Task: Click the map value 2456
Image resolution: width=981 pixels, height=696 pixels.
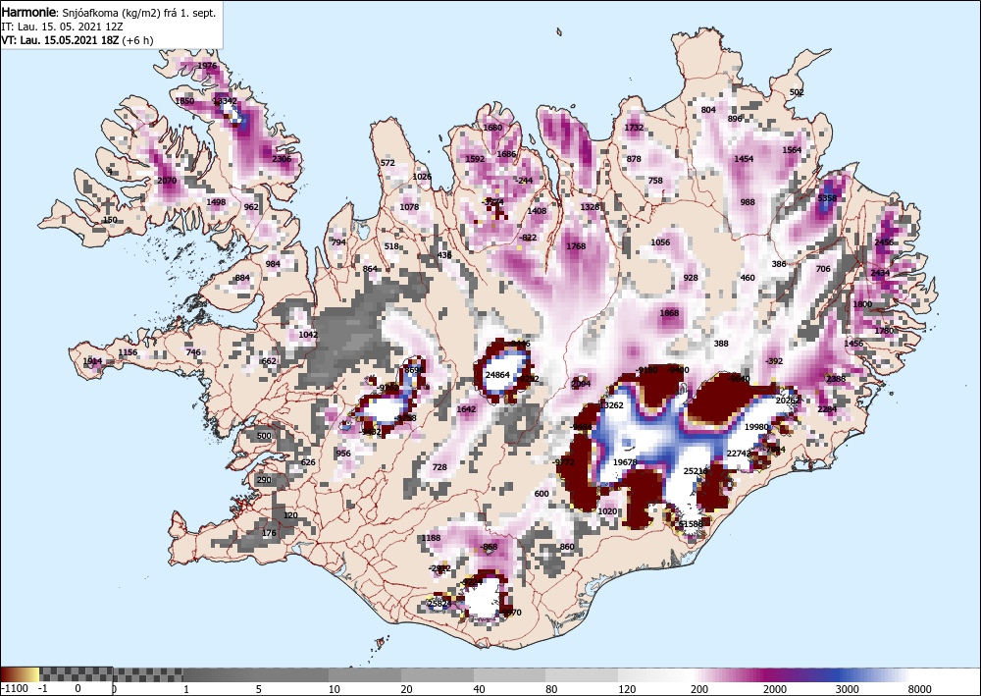Action: (x=884, y=242)
